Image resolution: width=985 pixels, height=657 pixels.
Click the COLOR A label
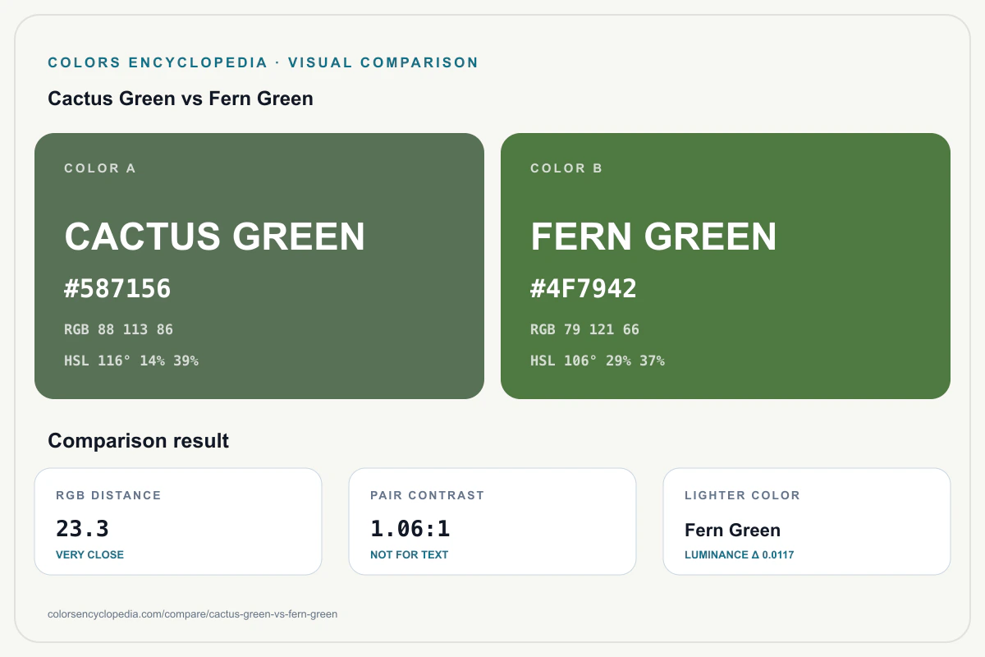[x=100, y=168]
